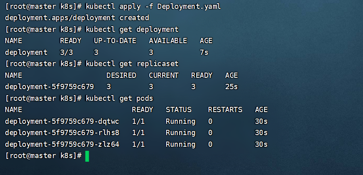Screen dimensions: 363x175
Task: Click the STATUS column header
Action: click(x=179, y=110)
